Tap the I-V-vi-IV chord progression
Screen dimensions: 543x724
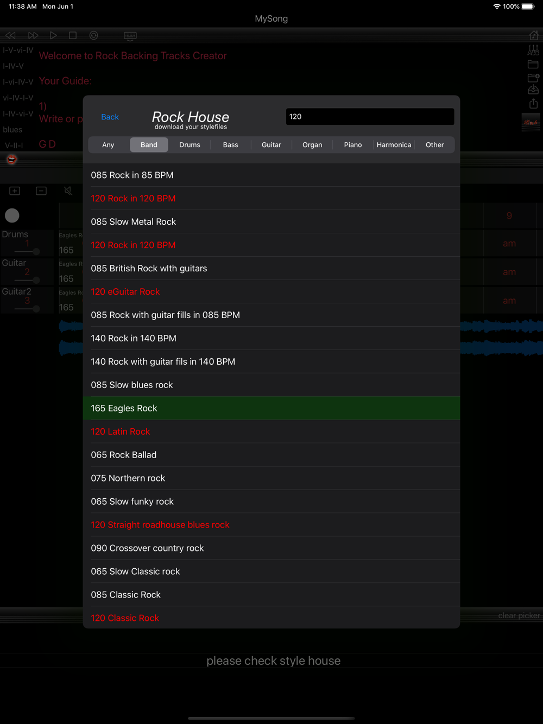click(x=18, y=50)
